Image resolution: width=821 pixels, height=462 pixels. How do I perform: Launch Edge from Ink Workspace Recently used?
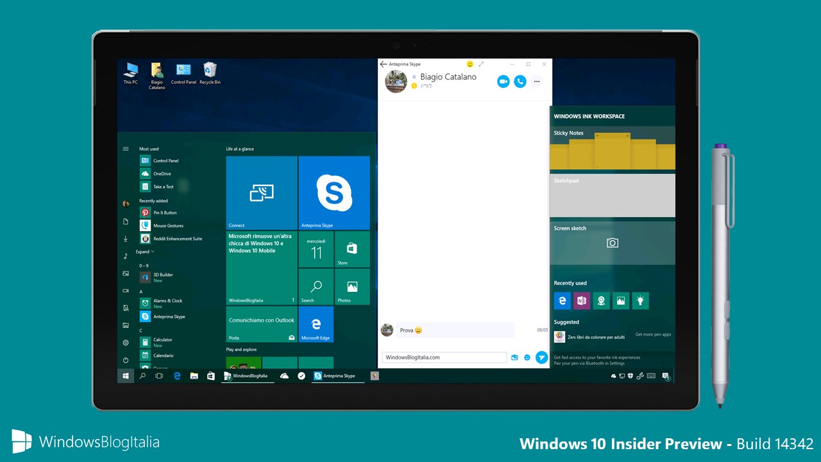pos(563,301)
